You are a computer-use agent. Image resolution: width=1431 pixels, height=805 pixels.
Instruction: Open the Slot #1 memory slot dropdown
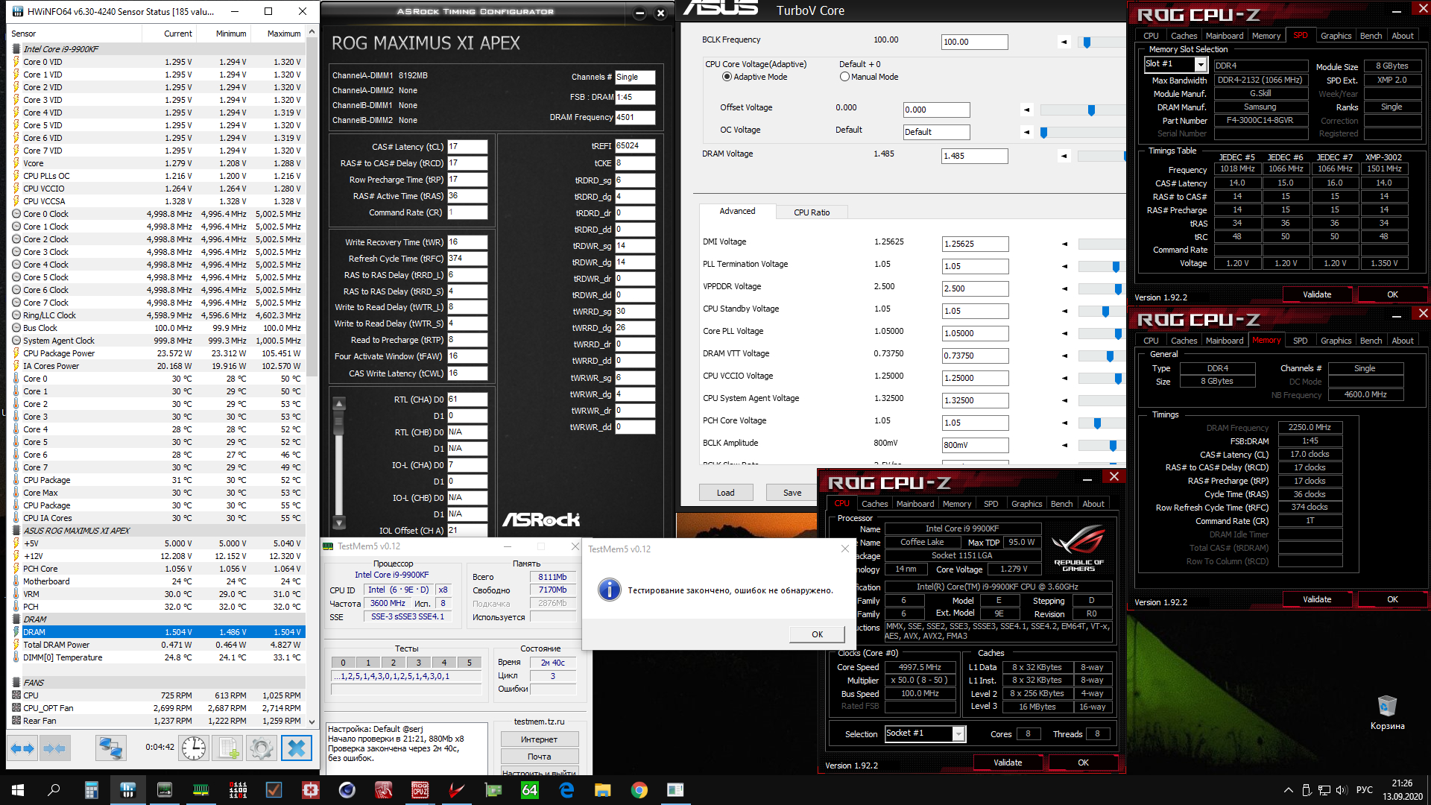1200,65
